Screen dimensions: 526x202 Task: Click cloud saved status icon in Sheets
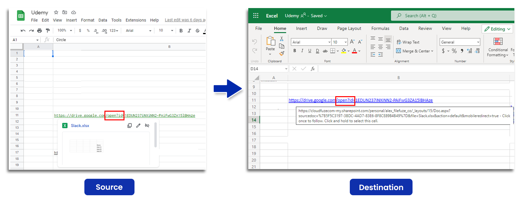click(74, 12)
